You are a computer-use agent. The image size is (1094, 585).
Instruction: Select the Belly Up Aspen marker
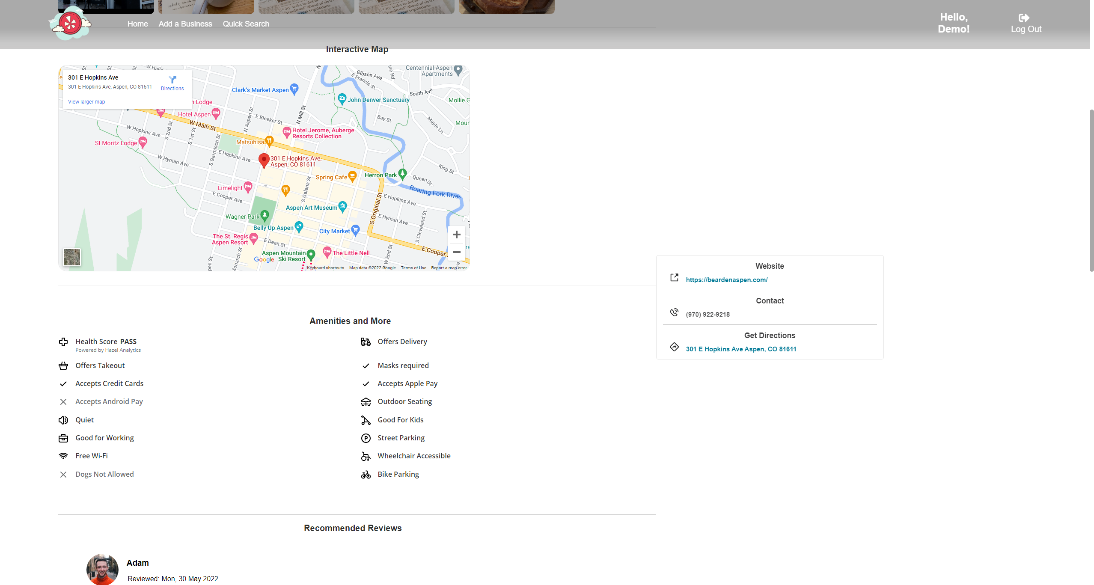point(299,227)
